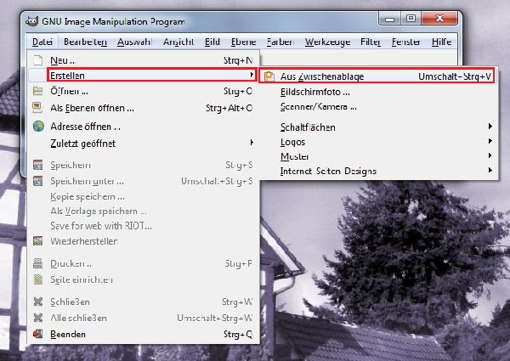510x361 pixels.
Task: Click Kopie speichern entry
Action: [143, 196]
